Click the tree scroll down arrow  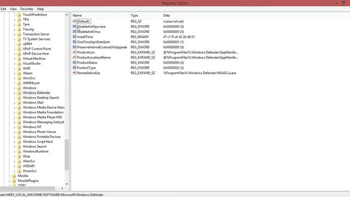(x=67, y=184)
